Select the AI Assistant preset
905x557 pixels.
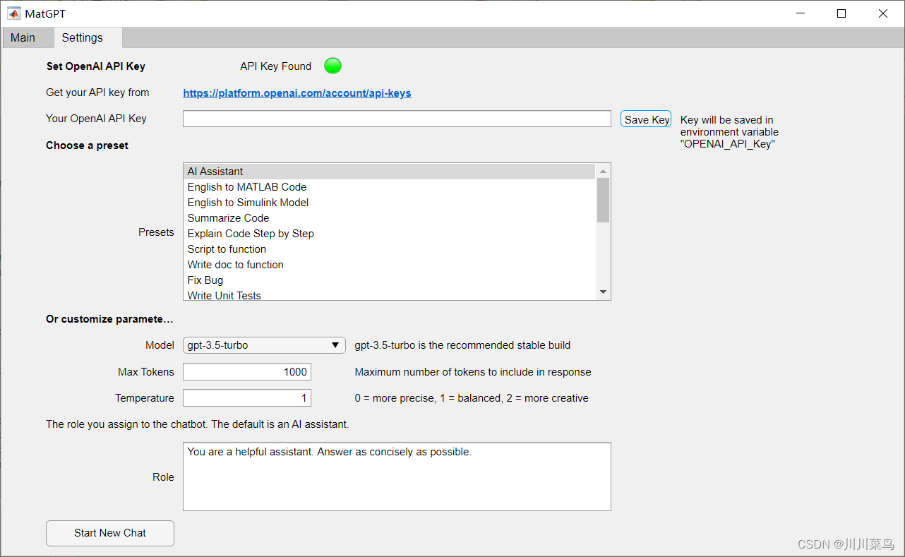pyautogui.click(x=215, y=171)
